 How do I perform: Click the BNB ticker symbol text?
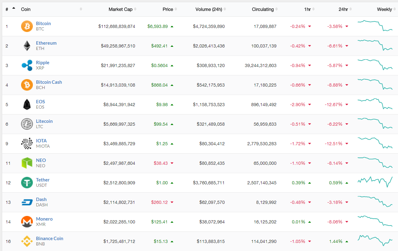(40, 244)
